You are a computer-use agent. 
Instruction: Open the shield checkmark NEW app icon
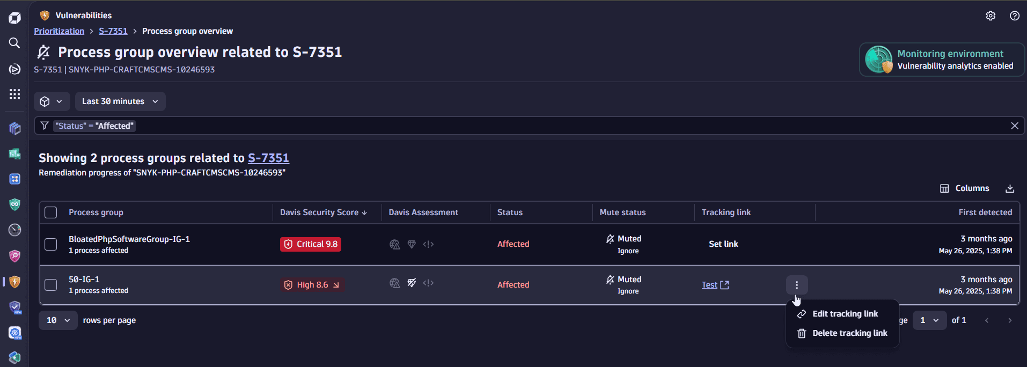coord(14,307)
